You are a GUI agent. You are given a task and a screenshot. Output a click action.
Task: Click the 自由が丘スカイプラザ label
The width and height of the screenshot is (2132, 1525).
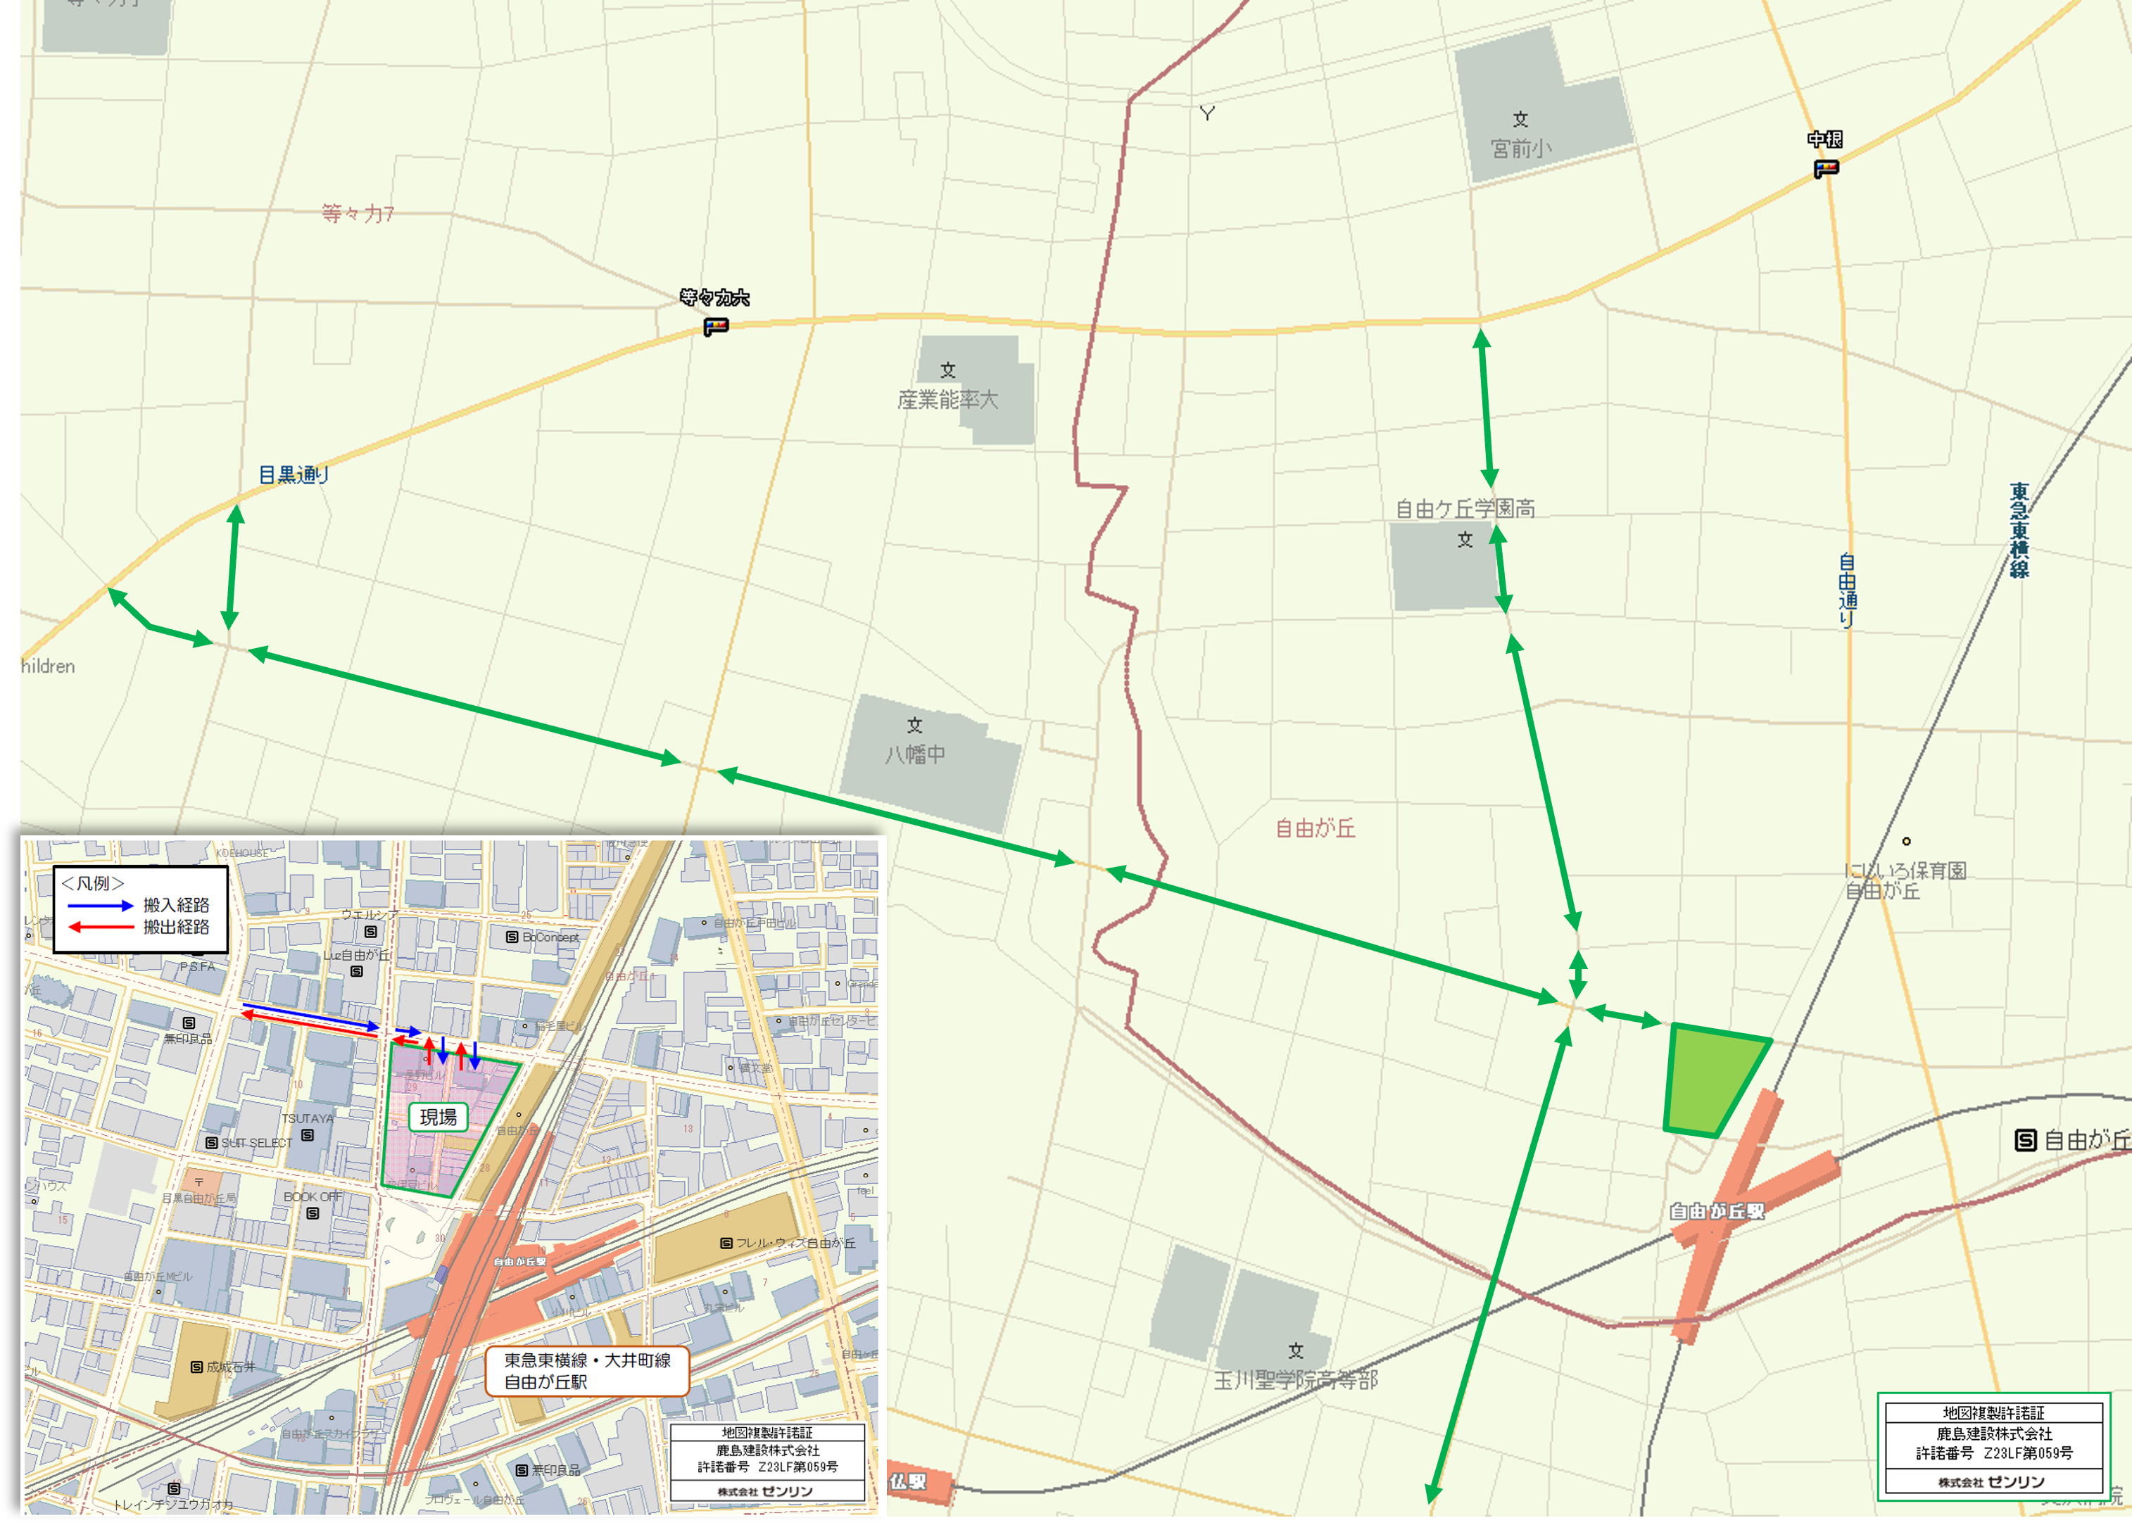coord(332,1434)
